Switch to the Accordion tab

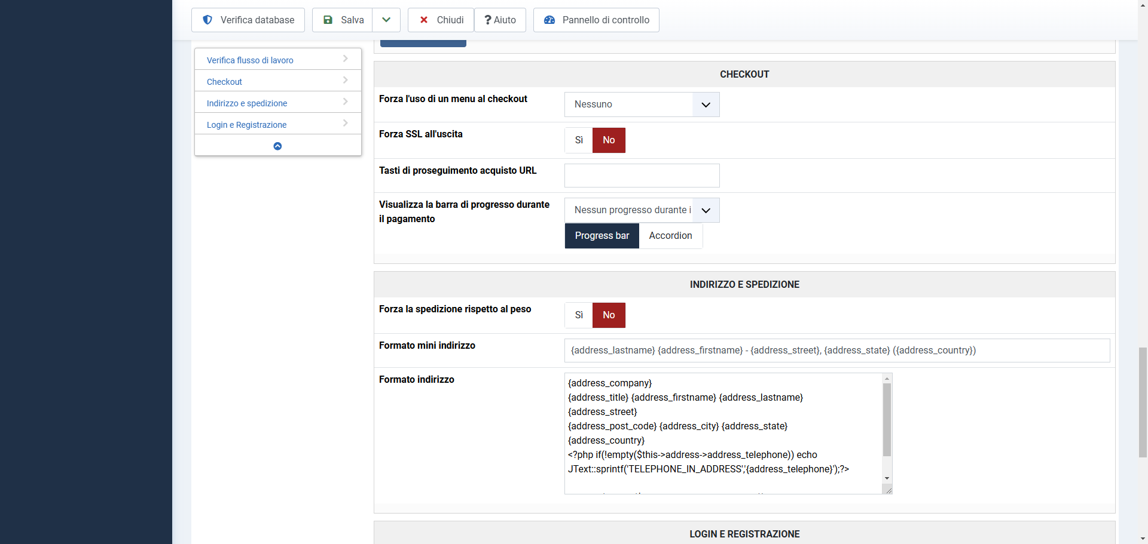point(670,236)
